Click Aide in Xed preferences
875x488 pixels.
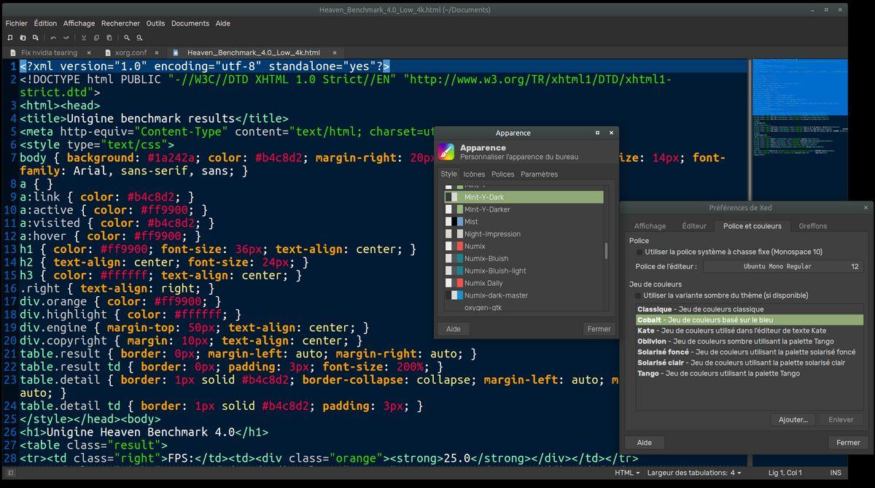tap(645, 442)
